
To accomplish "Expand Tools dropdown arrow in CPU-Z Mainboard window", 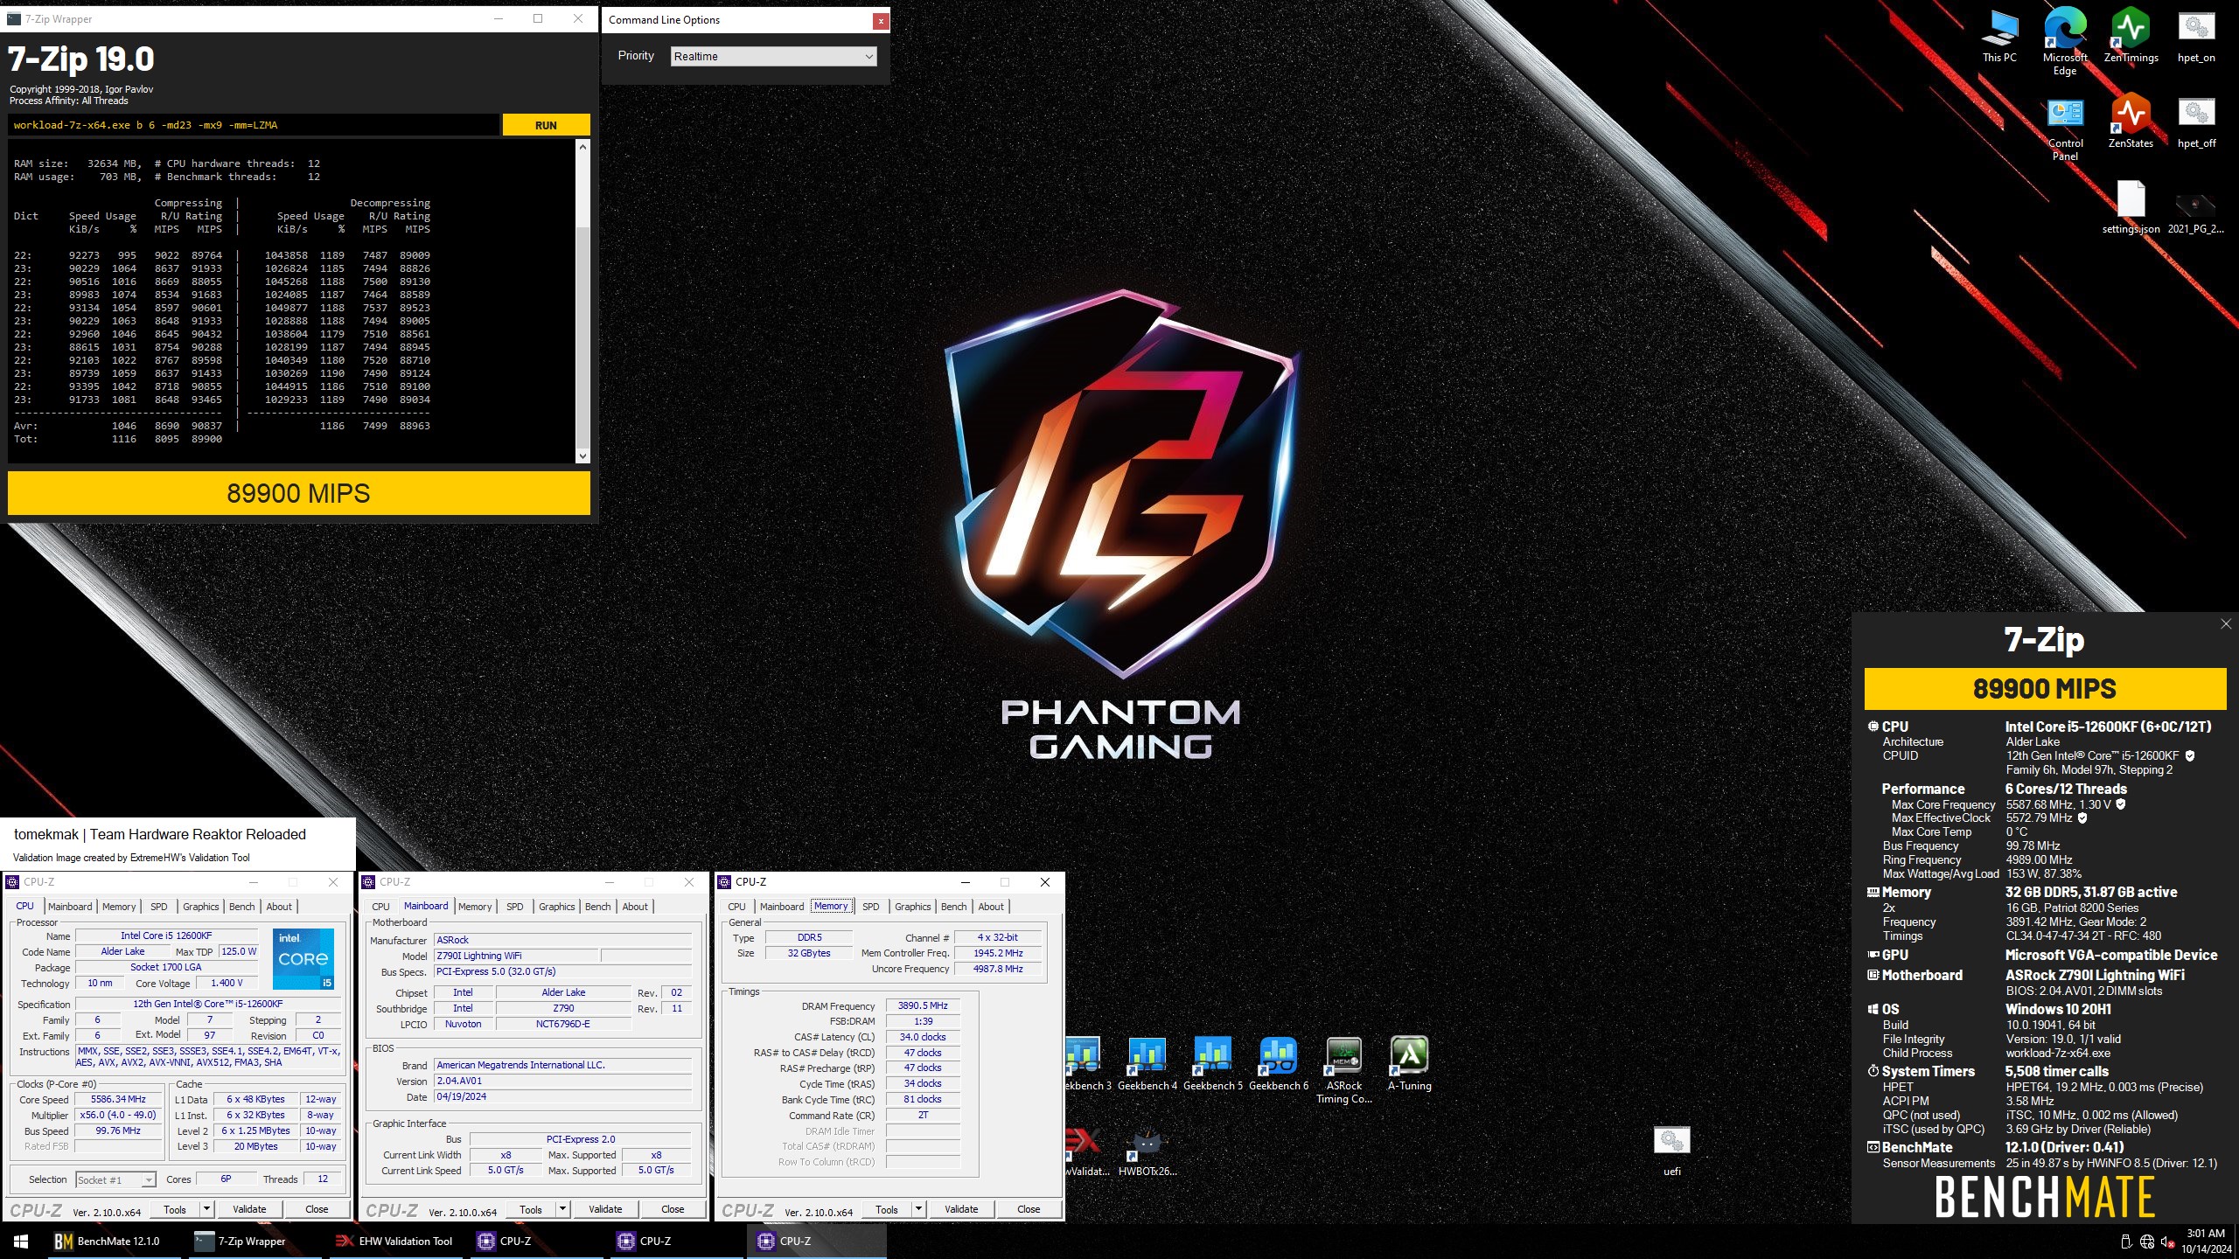I will click(x=563, y=1209).
